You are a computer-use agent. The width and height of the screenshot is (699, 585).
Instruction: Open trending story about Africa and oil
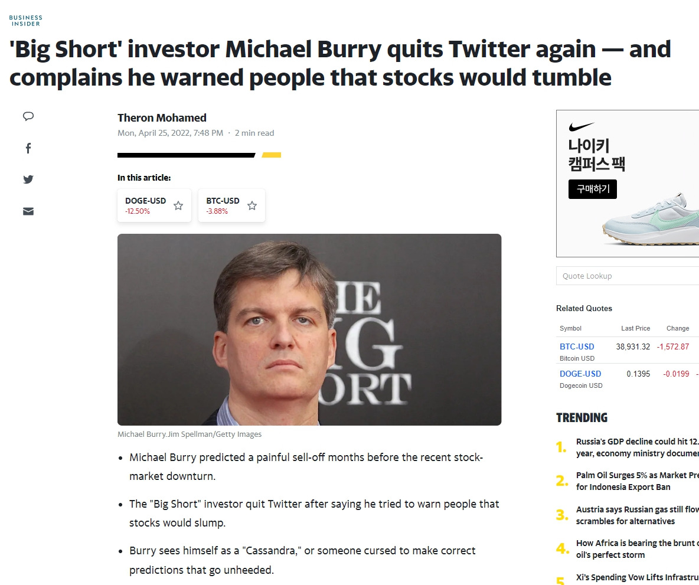(x=638, y=549)
